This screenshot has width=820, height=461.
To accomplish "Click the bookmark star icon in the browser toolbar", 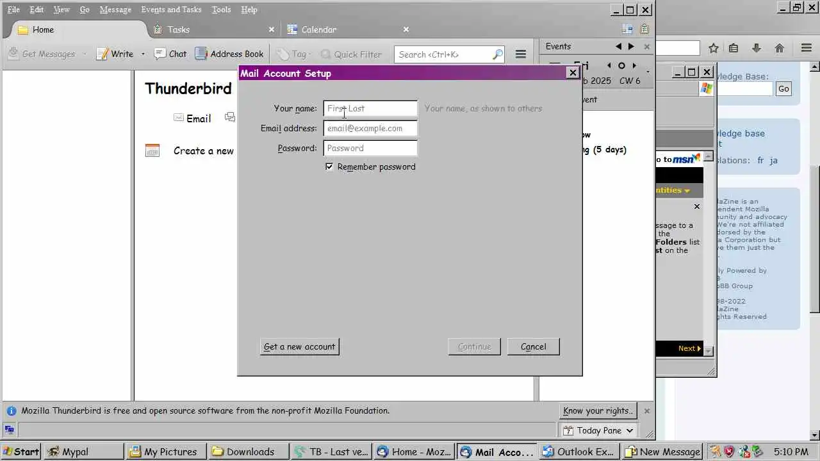I will [x=714, y=48].
